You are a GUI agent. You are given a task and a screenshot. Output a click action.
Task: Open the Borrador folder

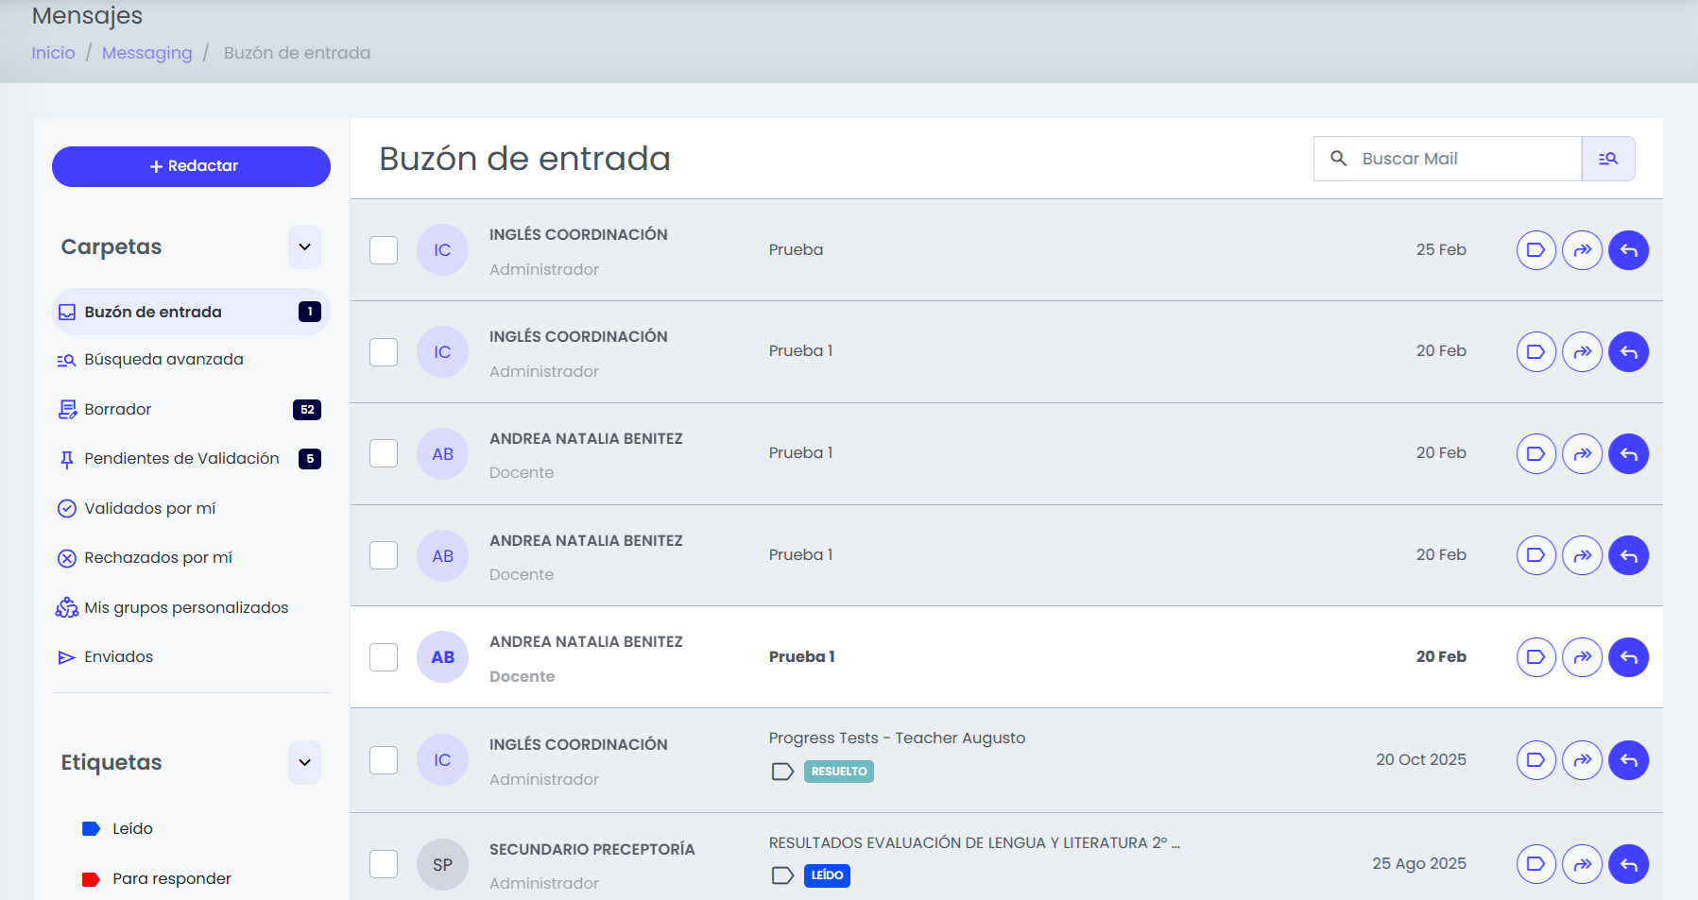pyautogui.click(x=191, y=410)
